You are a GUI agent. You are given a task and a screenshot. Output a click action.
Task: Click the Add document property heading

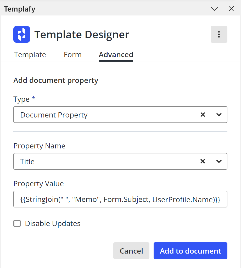pos(56,81)
